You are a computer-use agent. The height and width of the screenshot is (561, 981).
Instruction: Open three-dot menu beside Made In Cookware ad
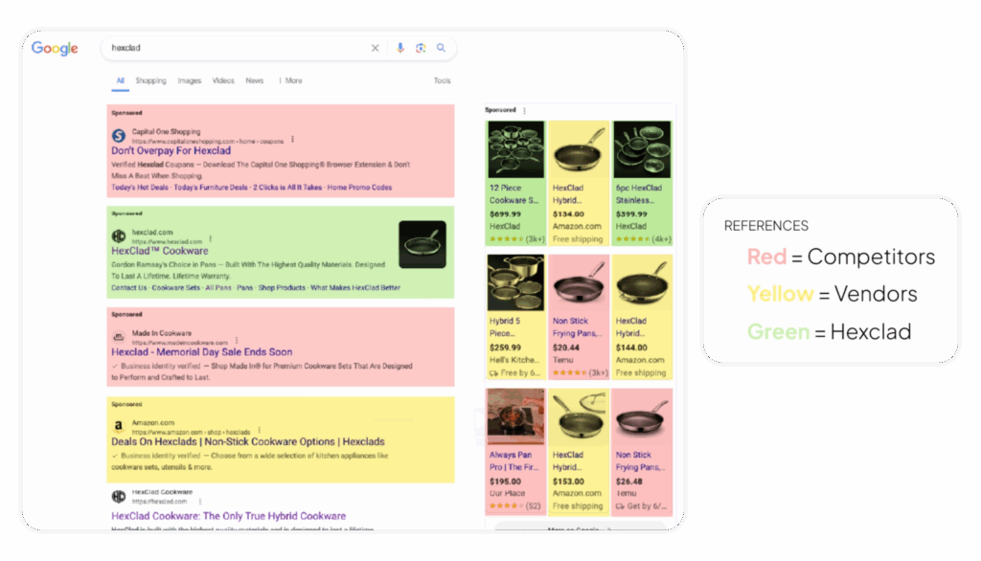pos(235,341)
